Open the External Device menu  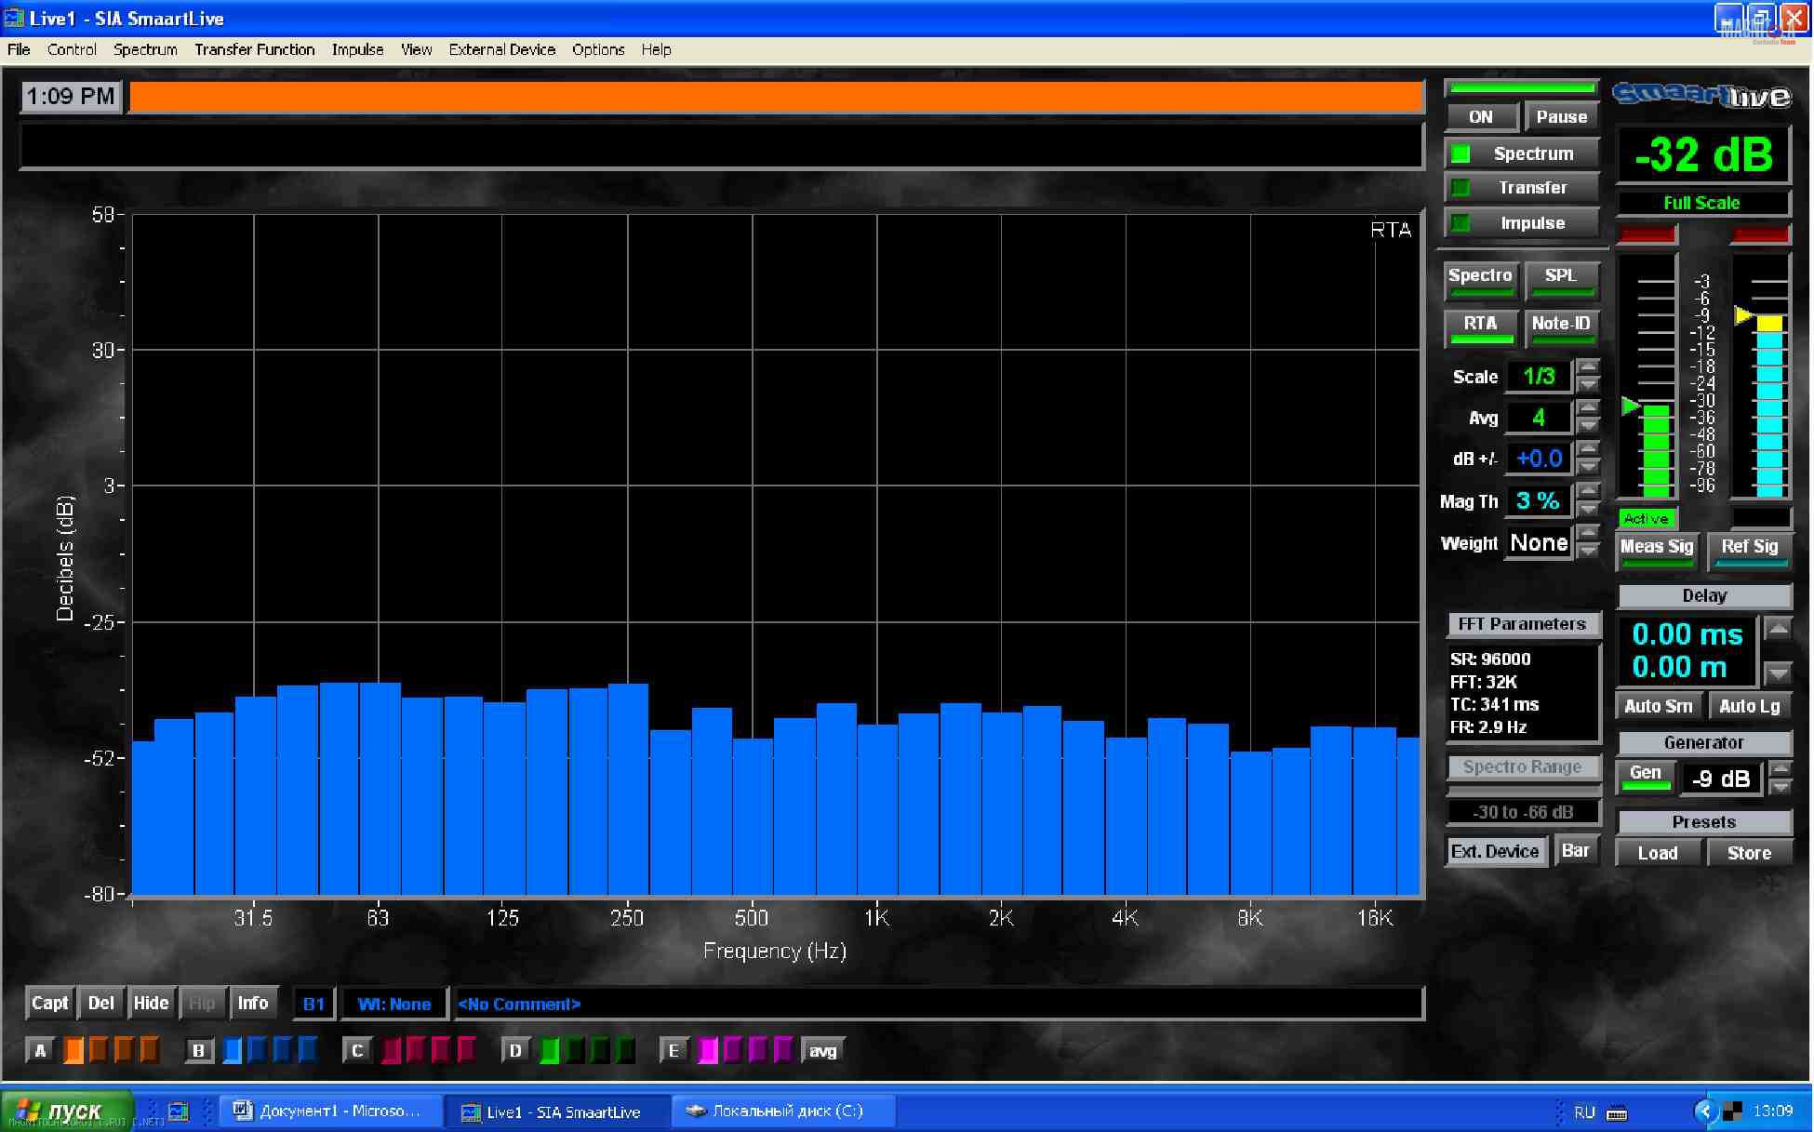501,49
